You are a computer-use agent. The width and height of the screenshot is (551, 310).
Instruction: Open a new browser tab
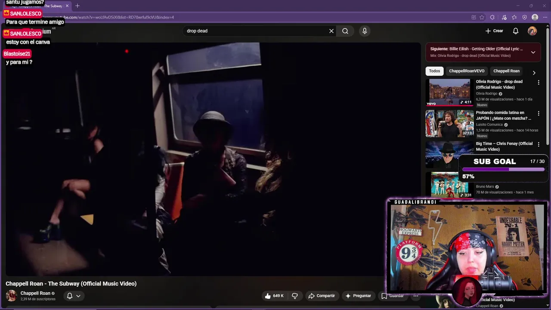(x=77, y=6)
